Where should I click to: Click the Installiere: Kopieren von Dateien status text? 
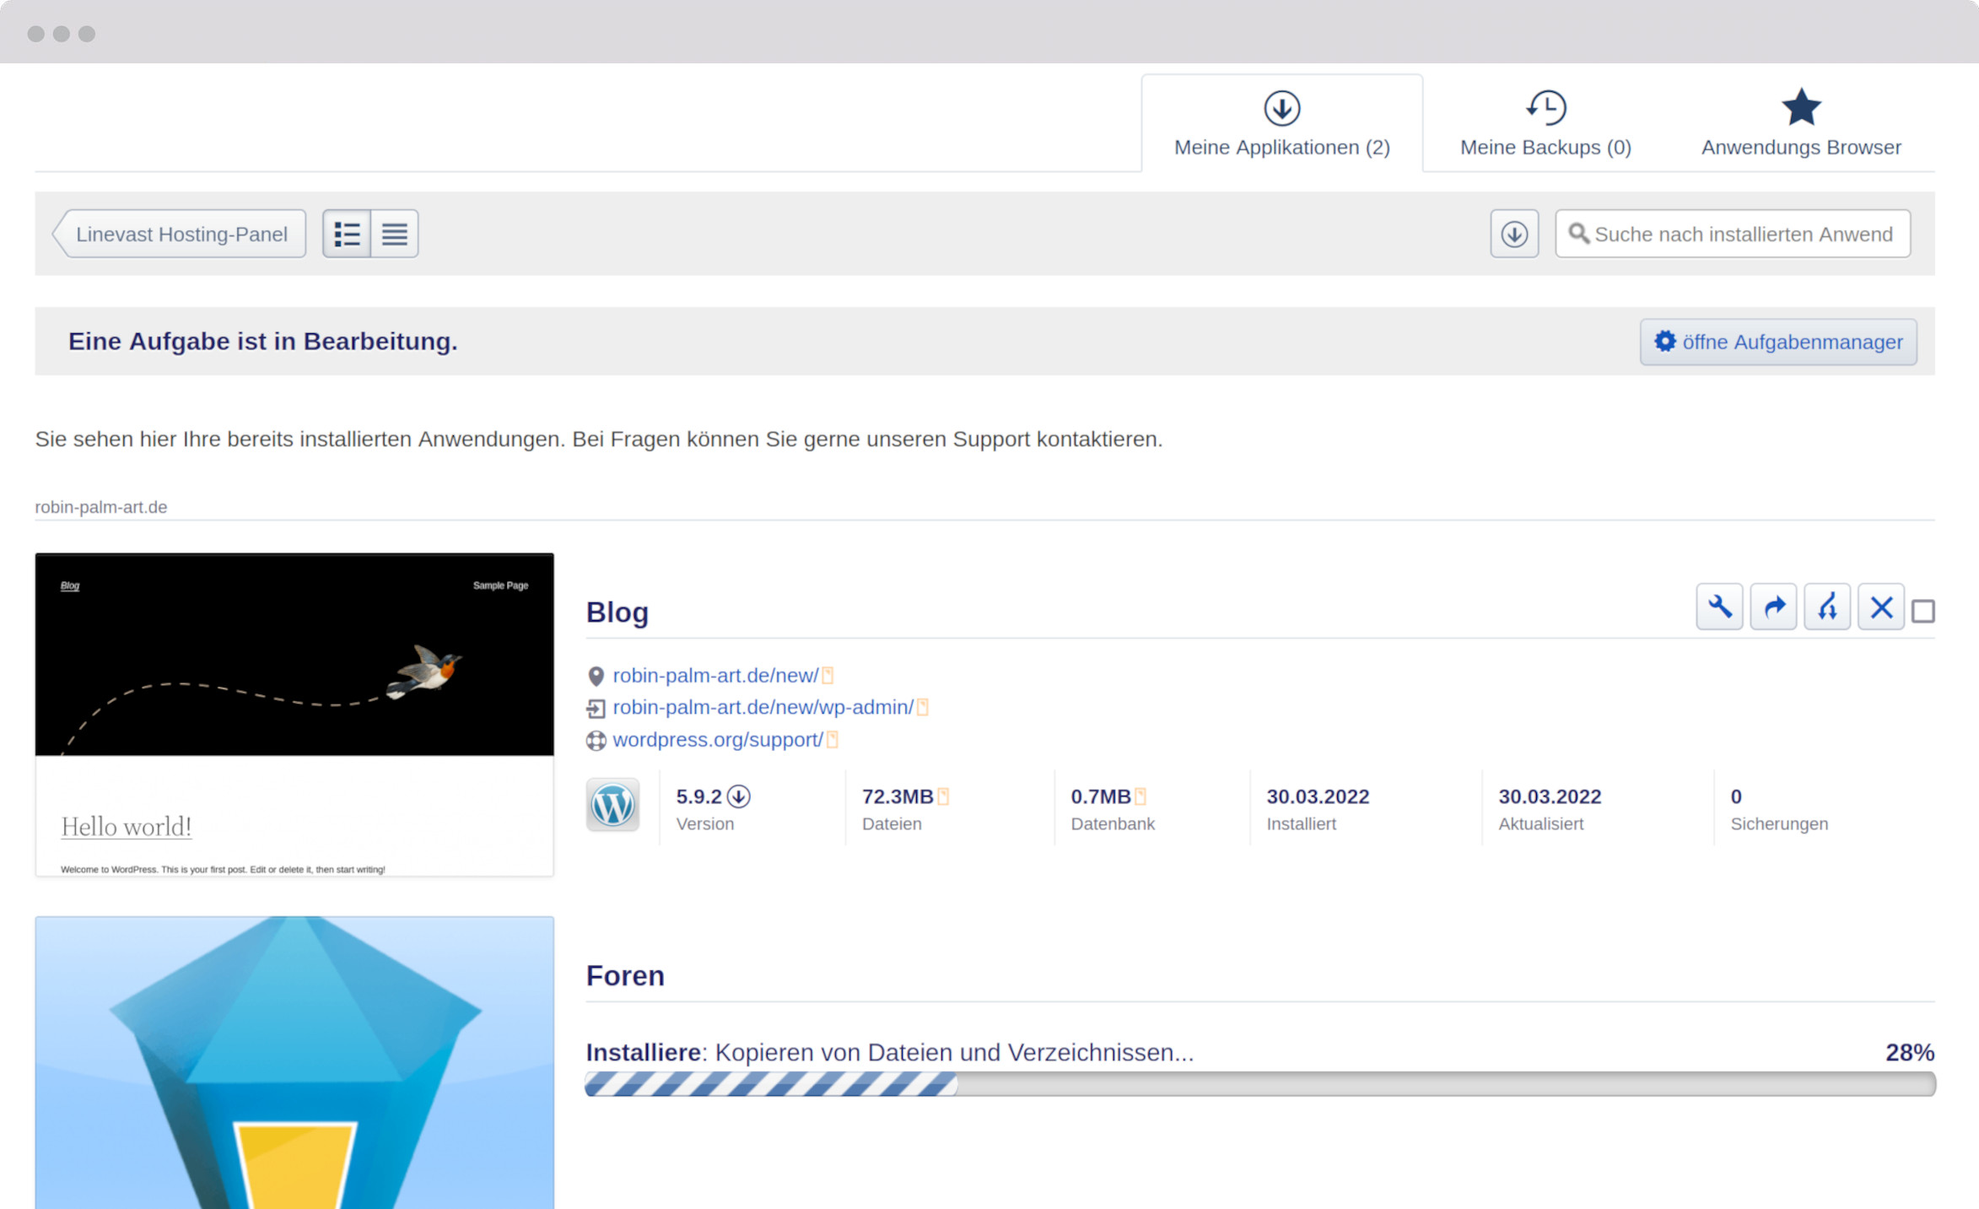[x=890, y=1053]
